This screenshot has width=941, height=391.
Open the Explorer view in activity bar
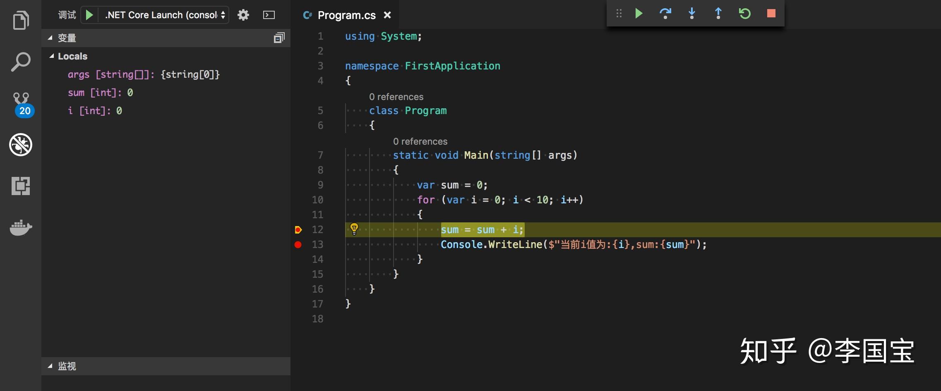click(21, 20)
